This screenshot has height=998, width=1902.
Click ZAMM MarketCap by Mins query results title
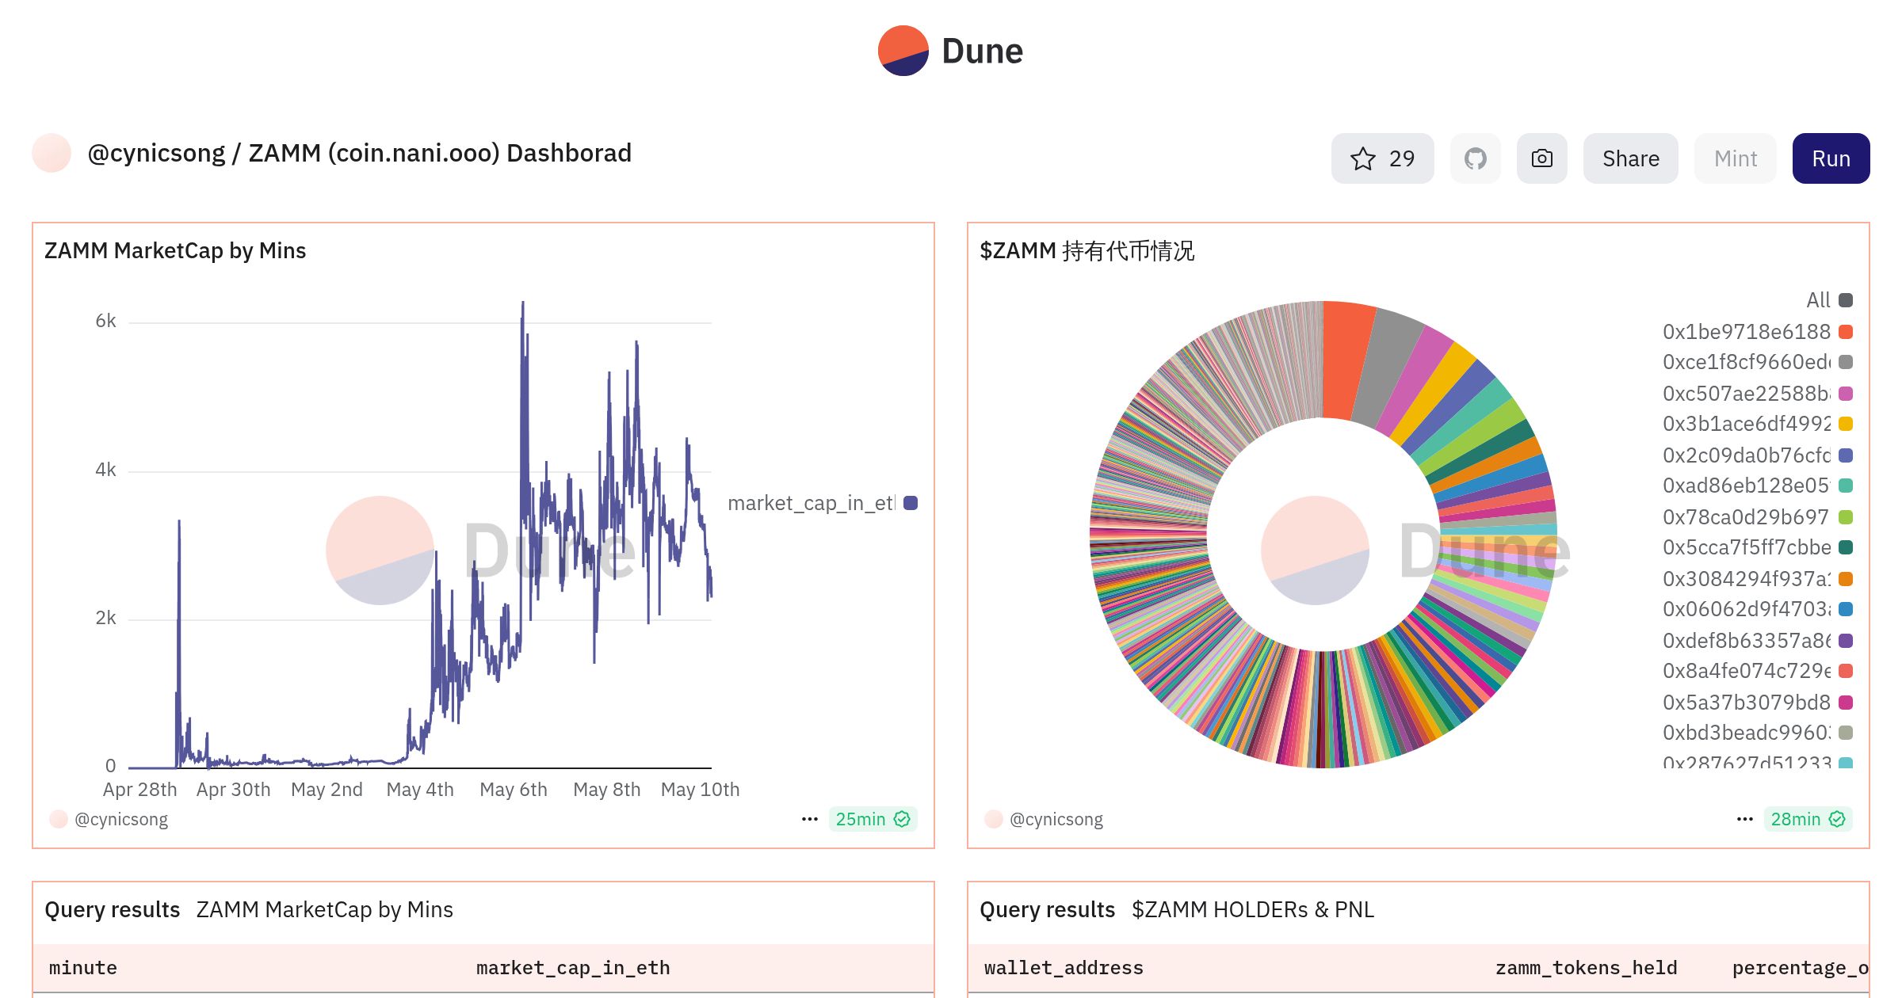click(325, 910)
